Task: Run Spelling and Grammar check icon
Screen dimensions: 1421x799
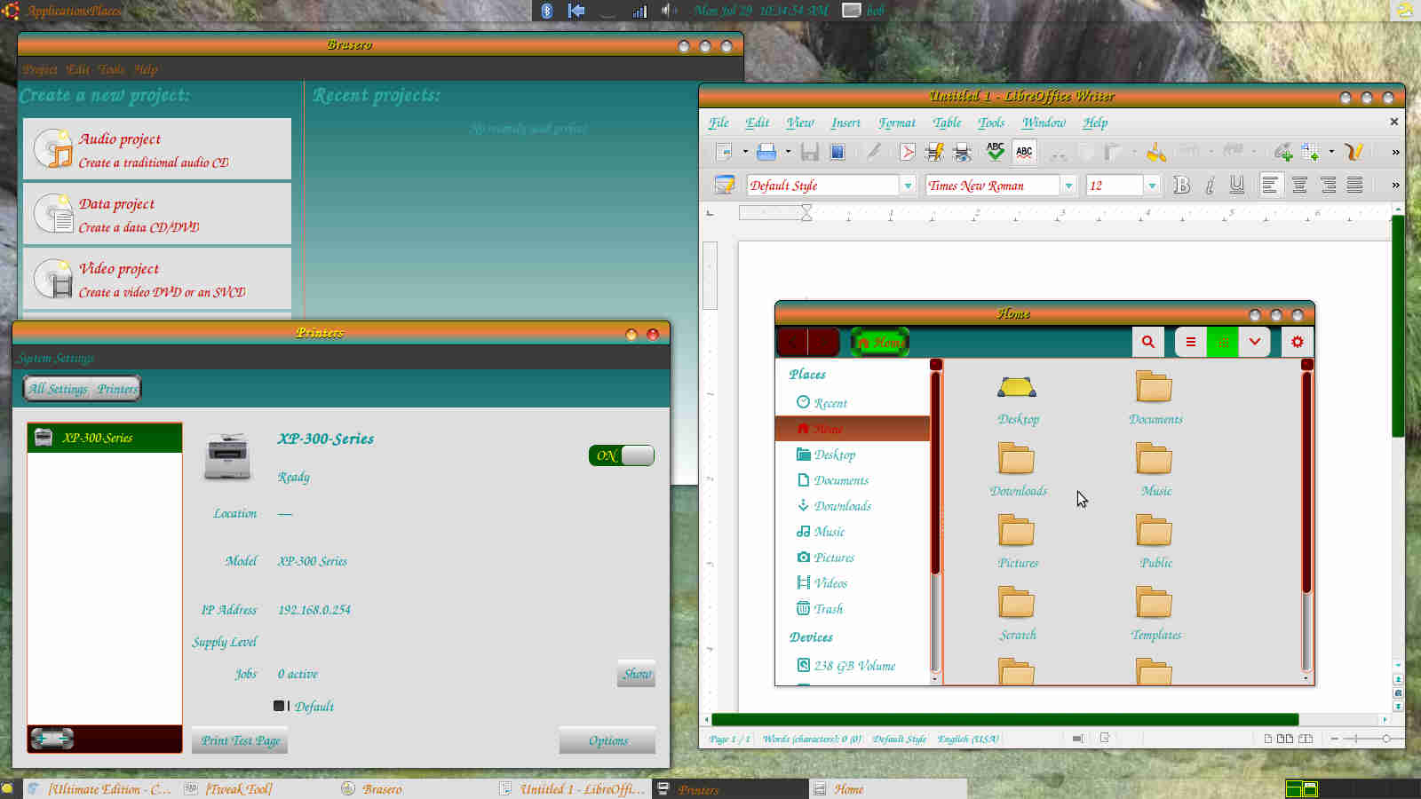Action: coord(996,152)
